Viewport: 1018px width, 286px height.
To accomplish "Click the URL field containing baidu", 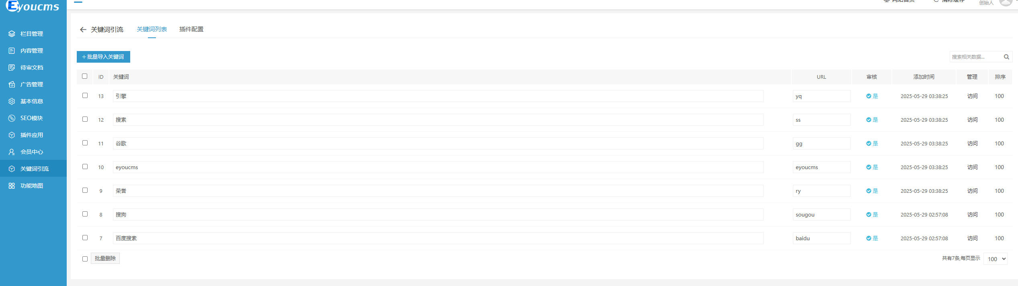I will pos(821,238).
